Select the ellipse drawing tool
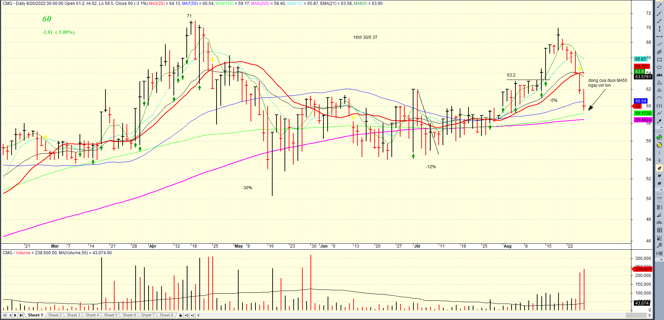The width and height of the screenshot is (664, 320). (x=659, y=67)
